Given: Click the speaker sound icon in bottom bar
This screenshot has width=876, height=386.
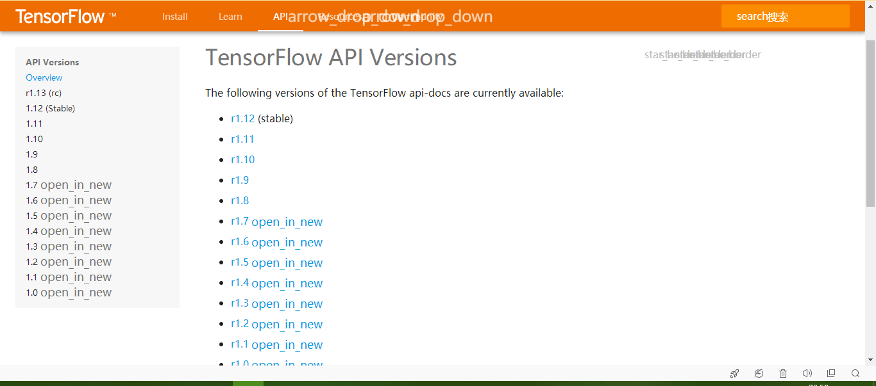Looking at the screenshot, I should (x=807, y=373).
